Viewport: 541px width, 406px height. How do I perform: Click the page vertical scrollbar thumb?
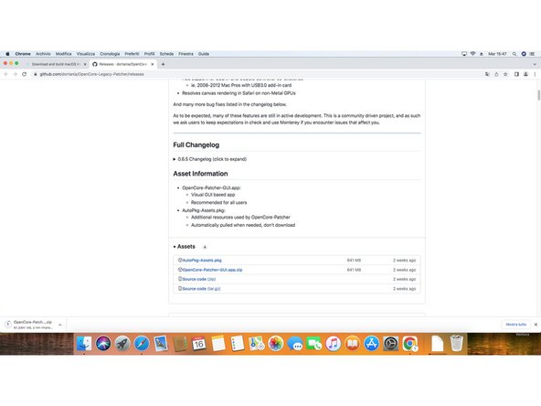[538, 95]
